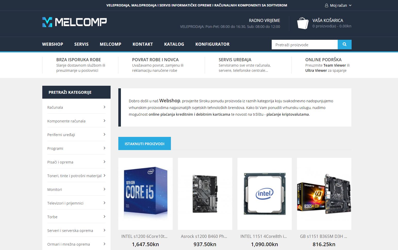398x250 pixels.
Task: Expand the Periferni uređaji chevron
Action: [104, 134]
